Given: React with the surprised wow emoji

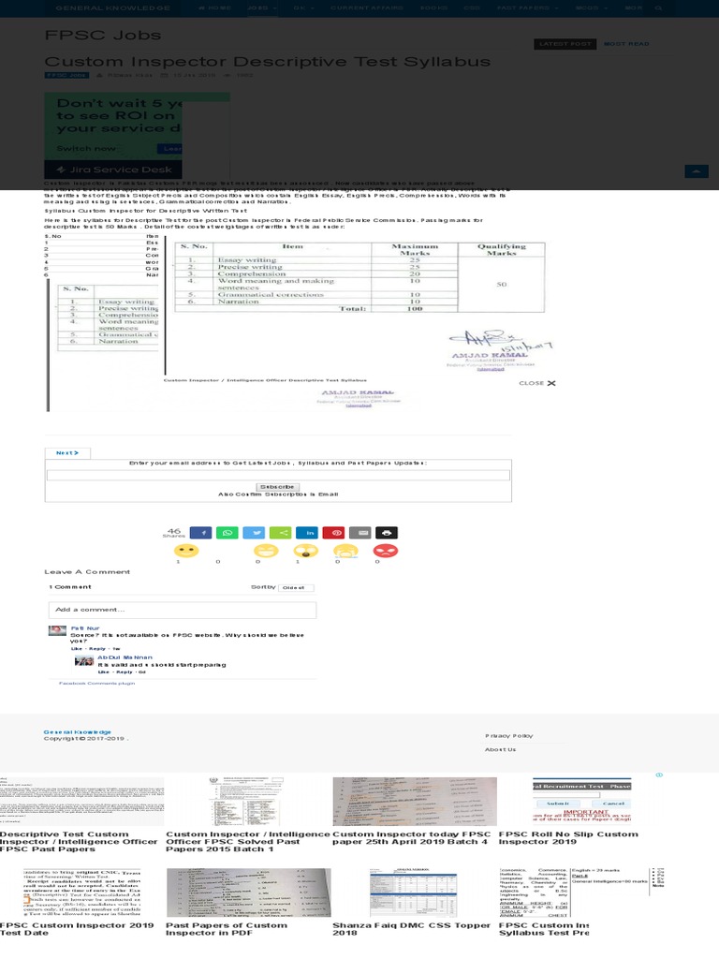Looking at the screenshot, I should [306, 551].
